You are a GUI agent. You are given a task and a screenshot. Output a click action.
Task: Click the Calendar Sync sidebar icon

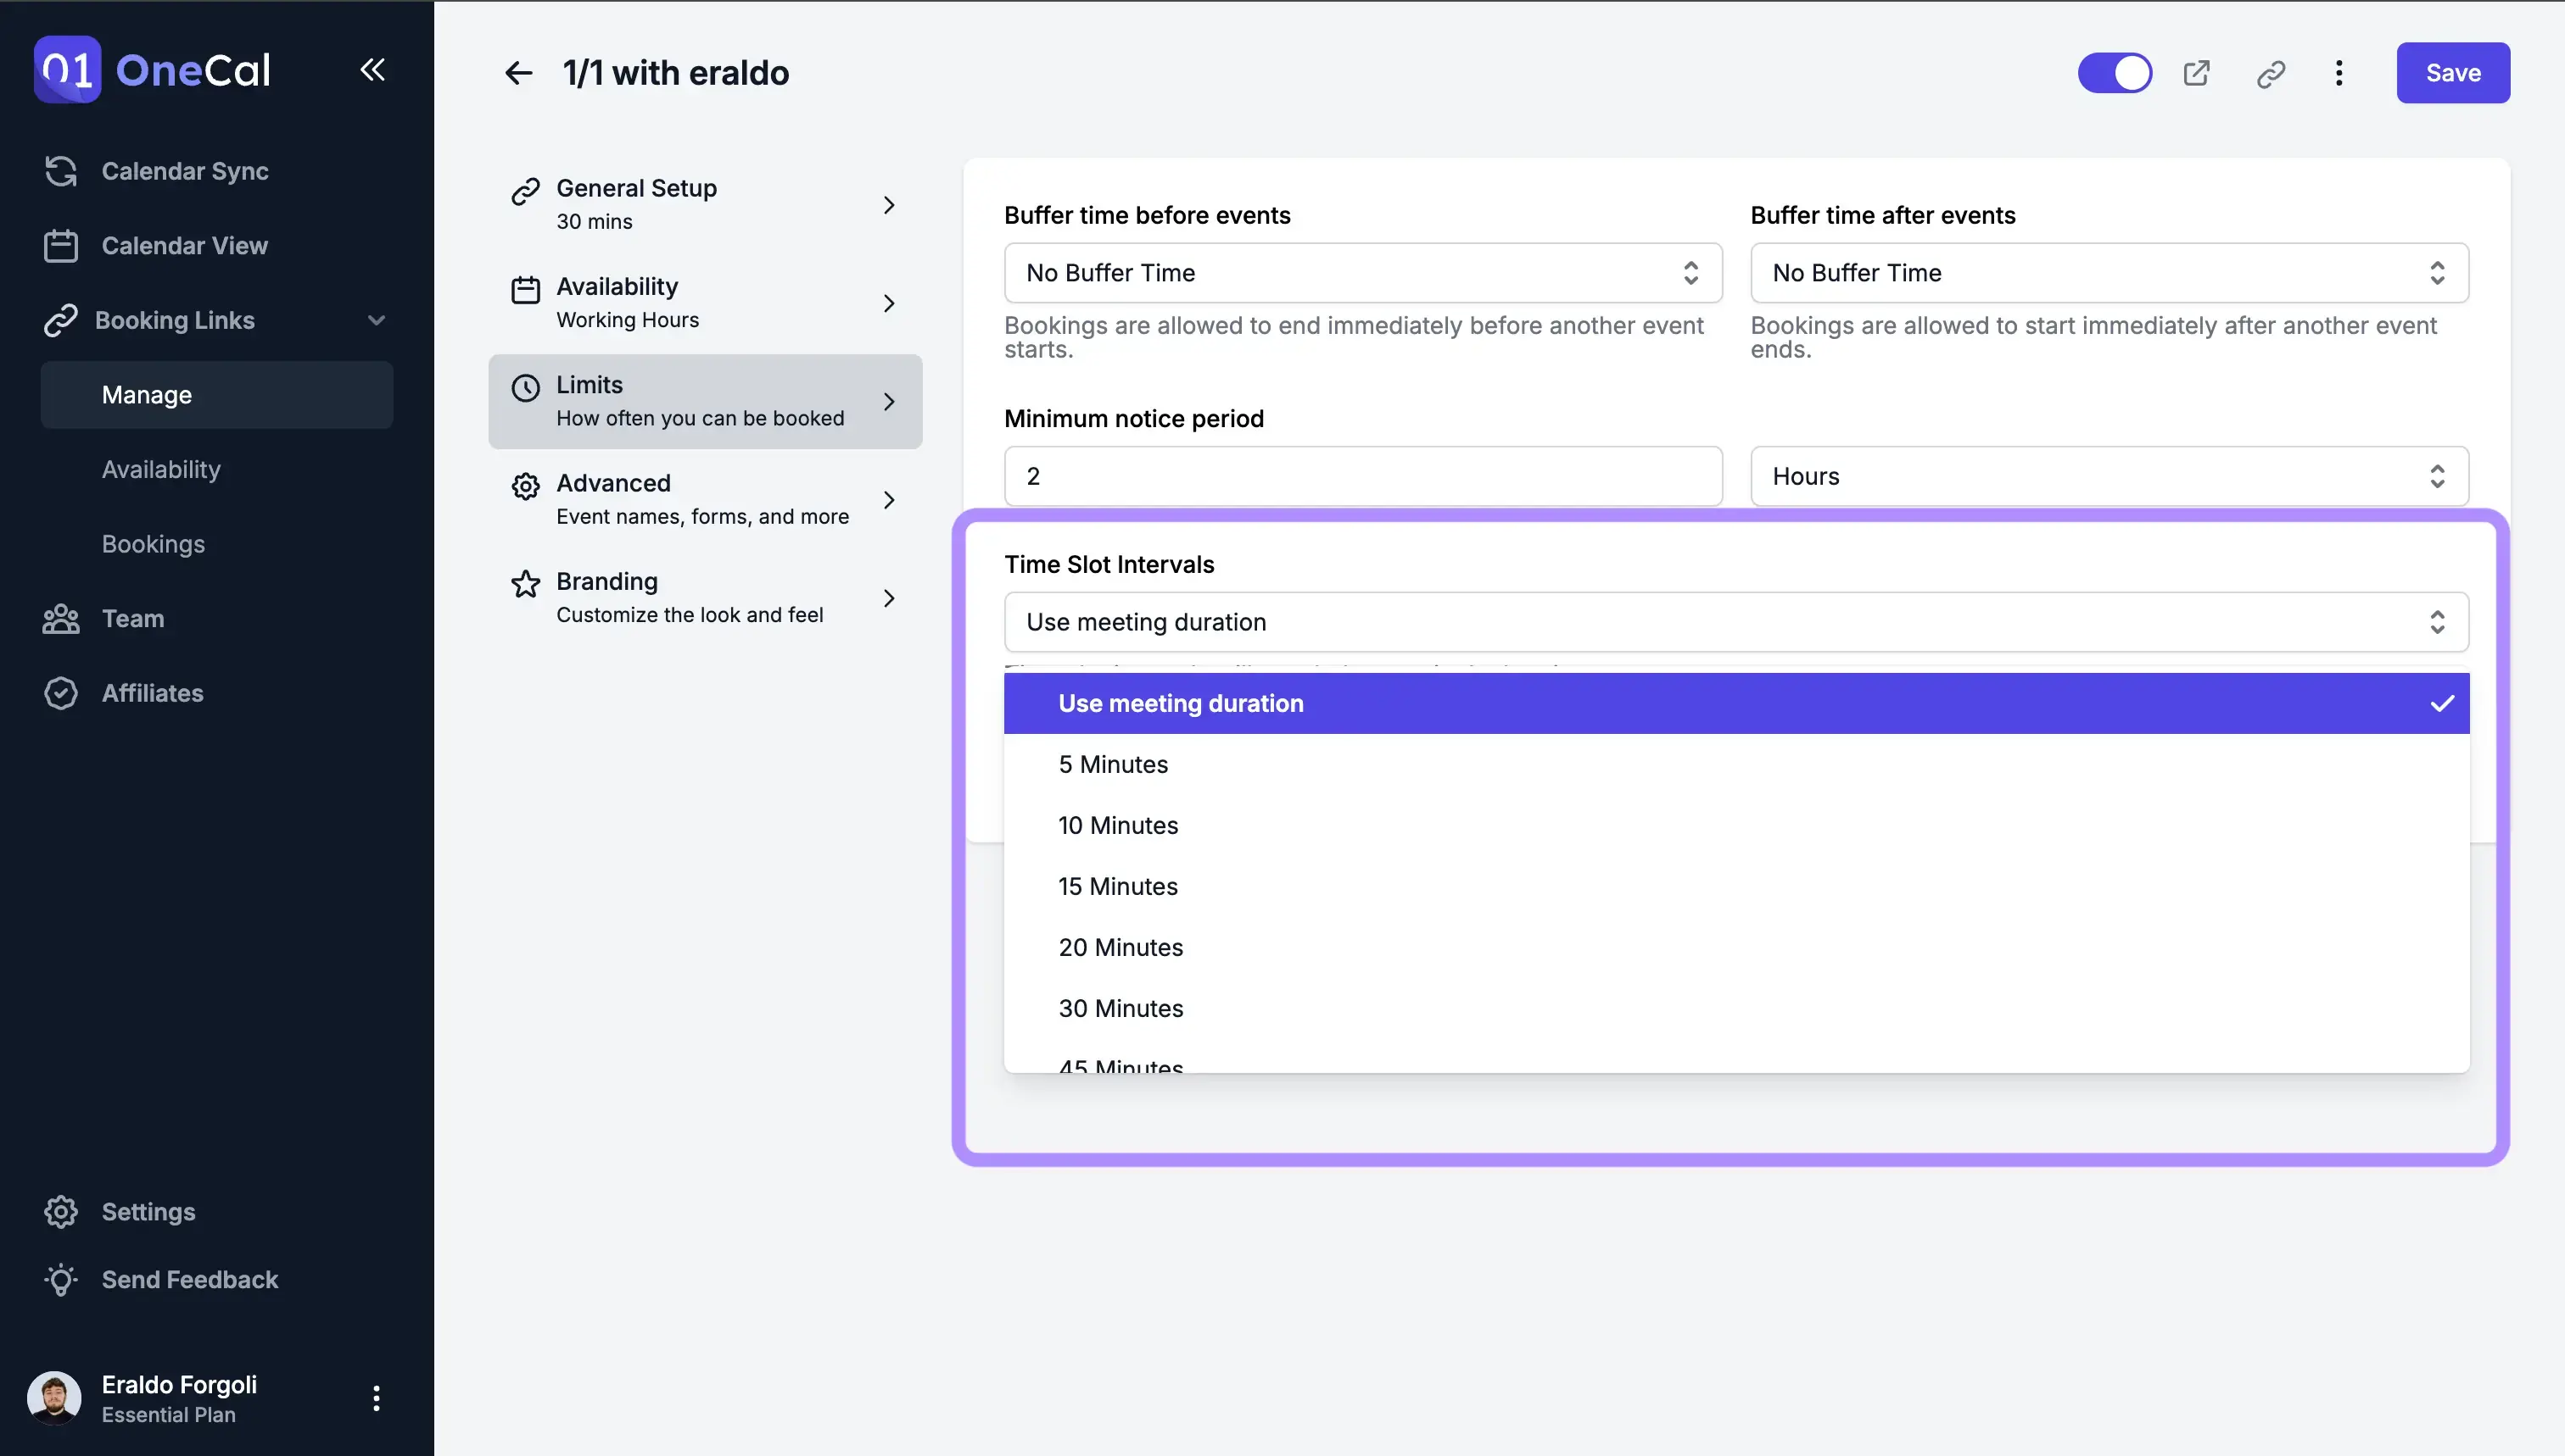tap(62, 171)
